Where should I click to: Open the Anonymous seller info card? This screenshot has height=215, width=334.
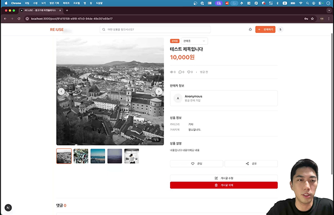224,98
